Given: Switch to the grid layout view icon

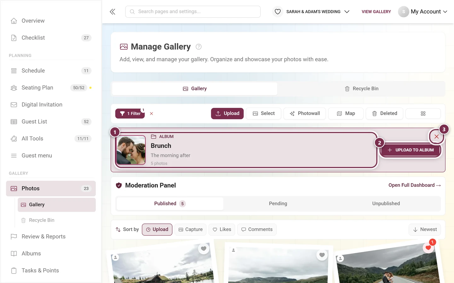Looking at the screenshot, I should click(x=423, y=114).
